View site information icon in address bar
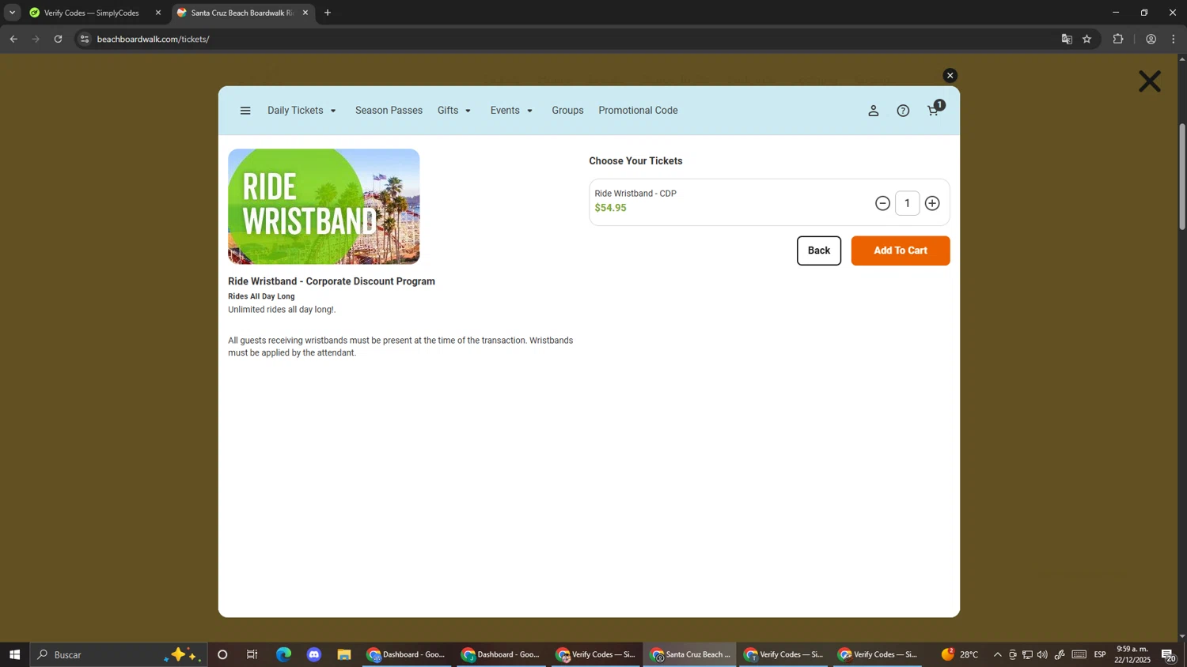The width and height of the screenshot is (1187, 667). pyautogui.click(x=85, y=39)
